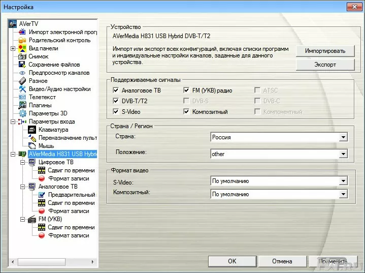
Task: Toggle the FM (УКВ) радио checkbox
Action: [x=186, y=90]
